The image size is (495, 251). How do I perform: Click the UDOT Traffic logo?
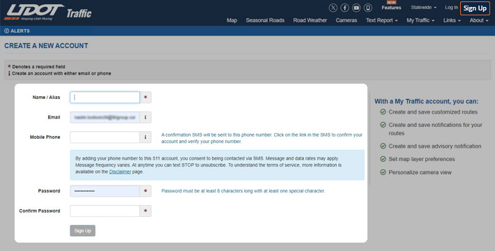(48, 13)
